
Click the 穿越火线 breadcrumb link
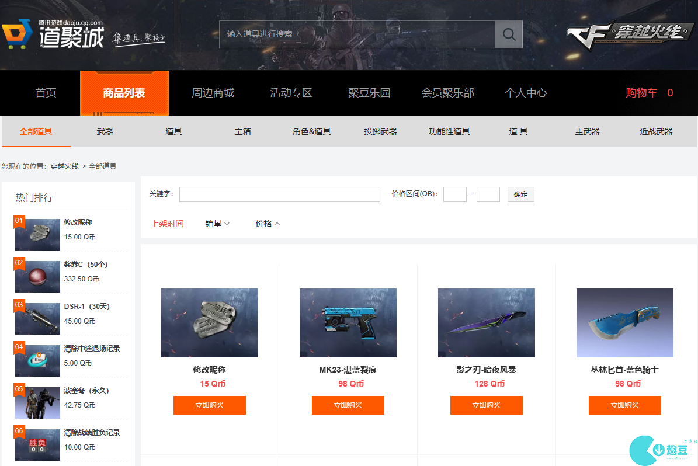click(65, 166)
